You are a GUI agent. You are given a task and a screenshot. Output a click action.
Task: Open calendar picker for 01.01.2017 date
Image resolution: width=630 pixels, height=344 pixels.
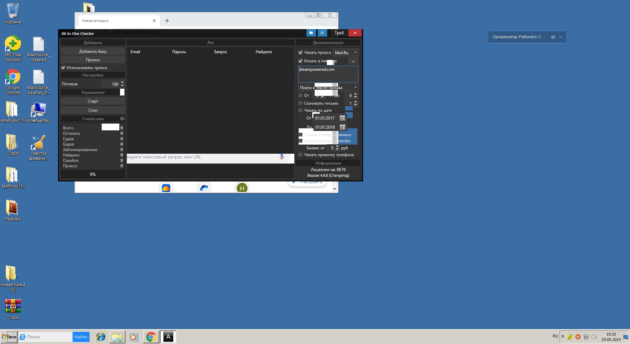tap(342, 118)
